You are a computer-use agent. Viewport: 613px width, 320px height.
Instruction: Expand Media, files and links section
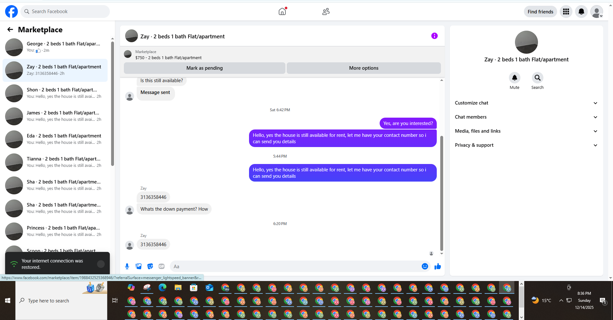click(x=526, y=131)
